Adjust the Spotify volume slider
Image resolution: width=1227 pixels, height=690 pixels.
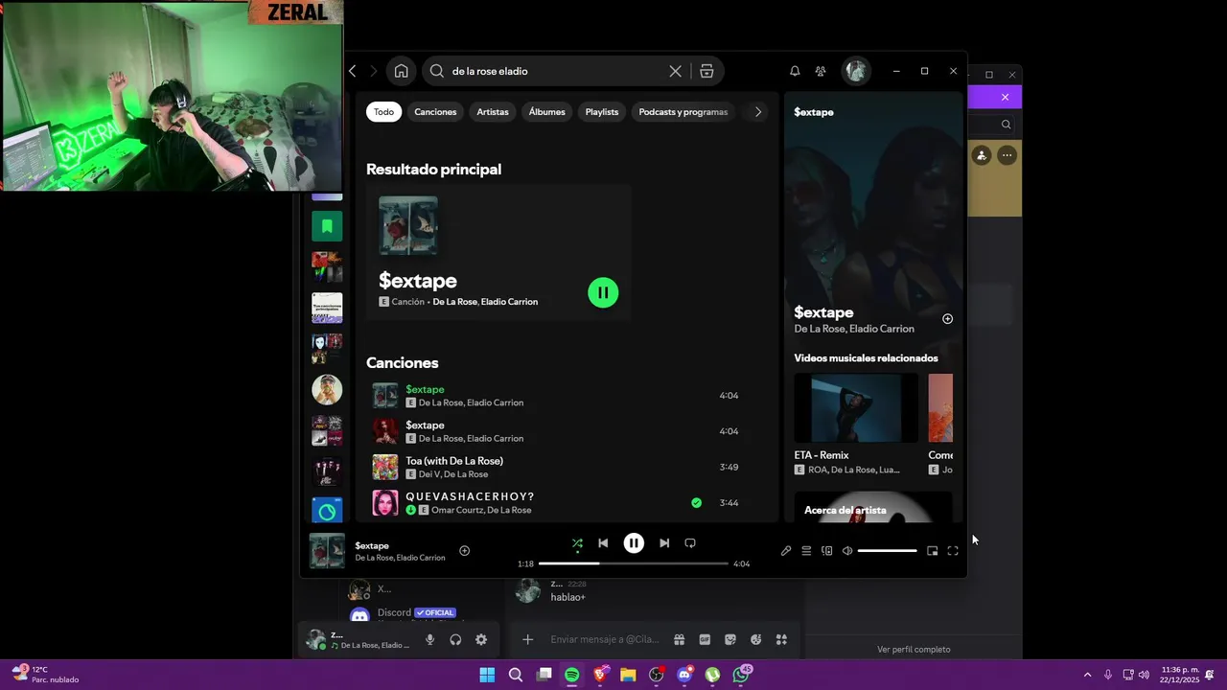887,551
